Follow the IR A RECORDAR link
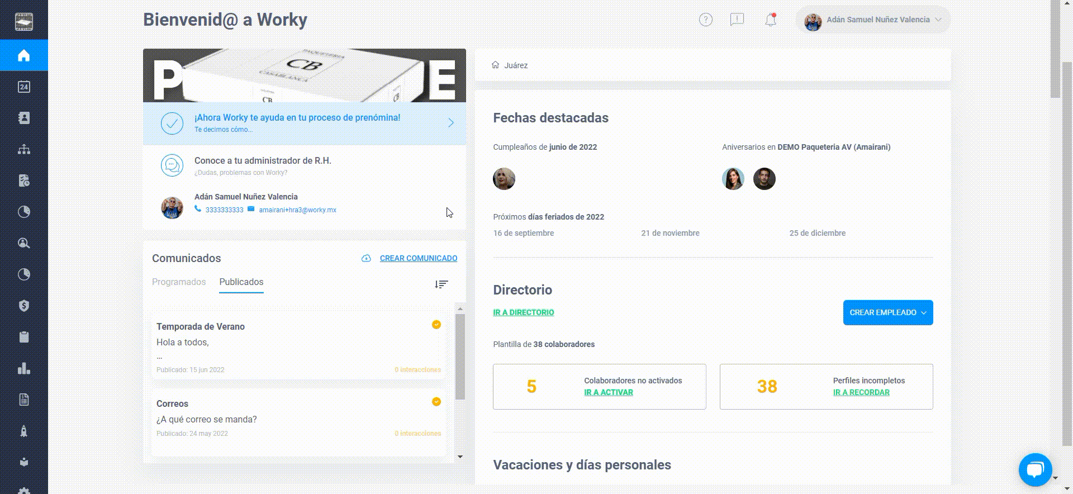The image size is (1073, 494). click(x=861, y=392)
